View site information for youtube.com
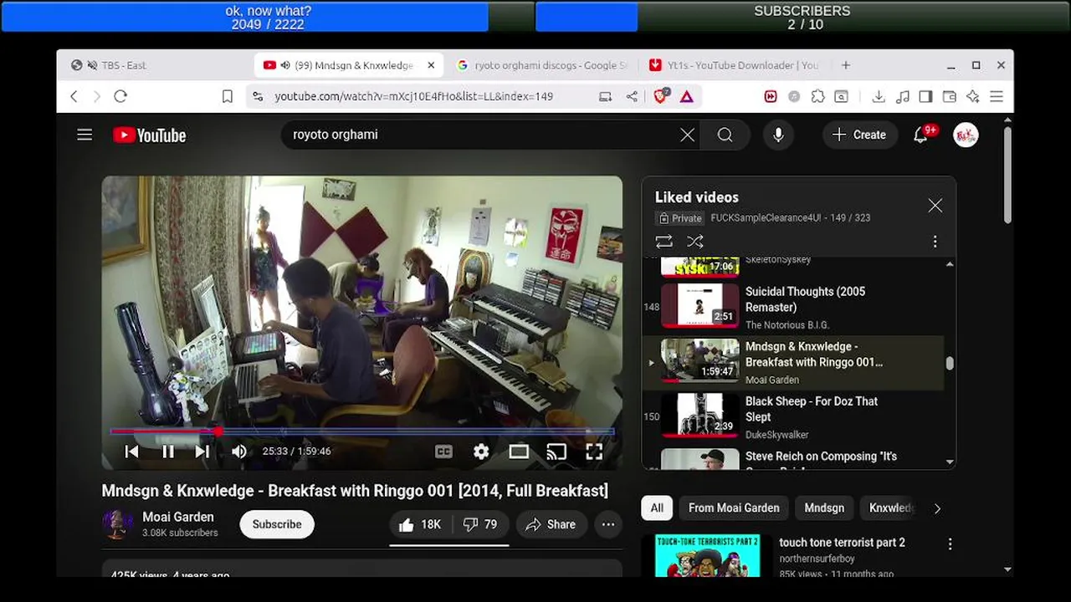This screenshot has width=1071, height=602. pyautogui.click(x=258, y=97)
